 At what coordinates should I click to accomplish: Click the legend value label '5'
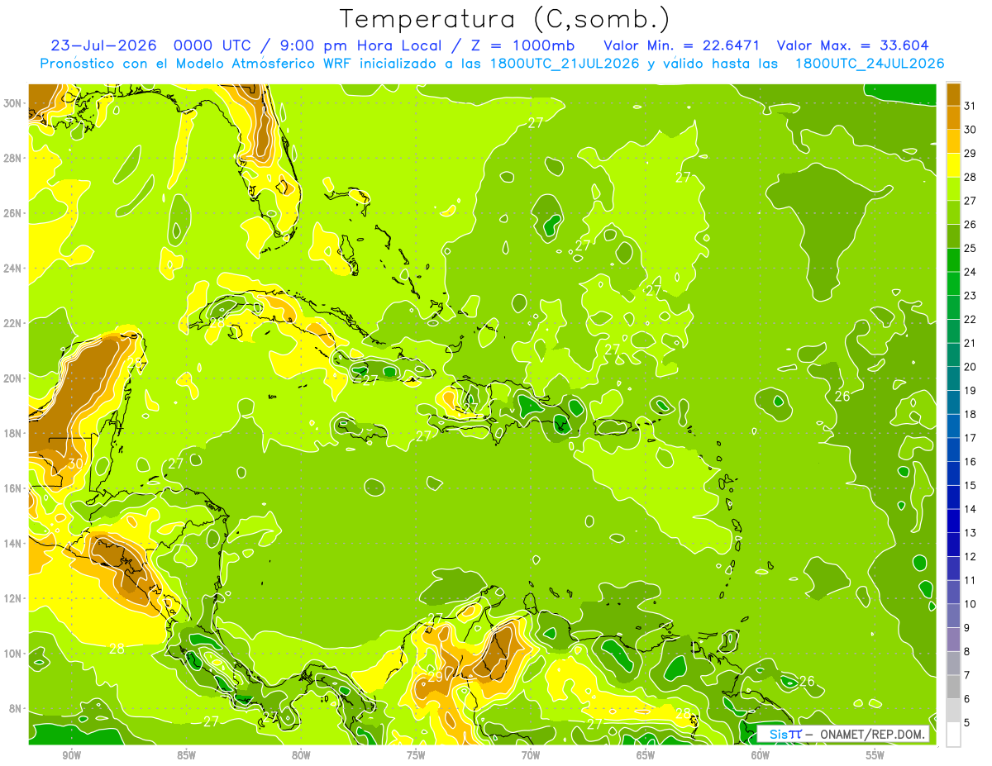967,722
